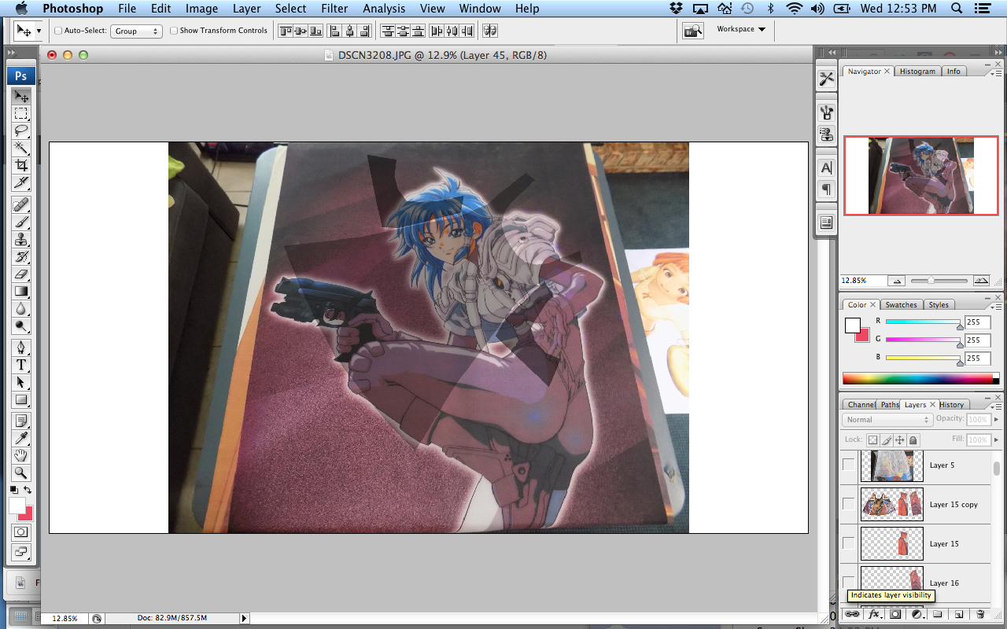Screen dimensions: 1007x629
Task: Select the Move tool
Action: click(21, 96)
